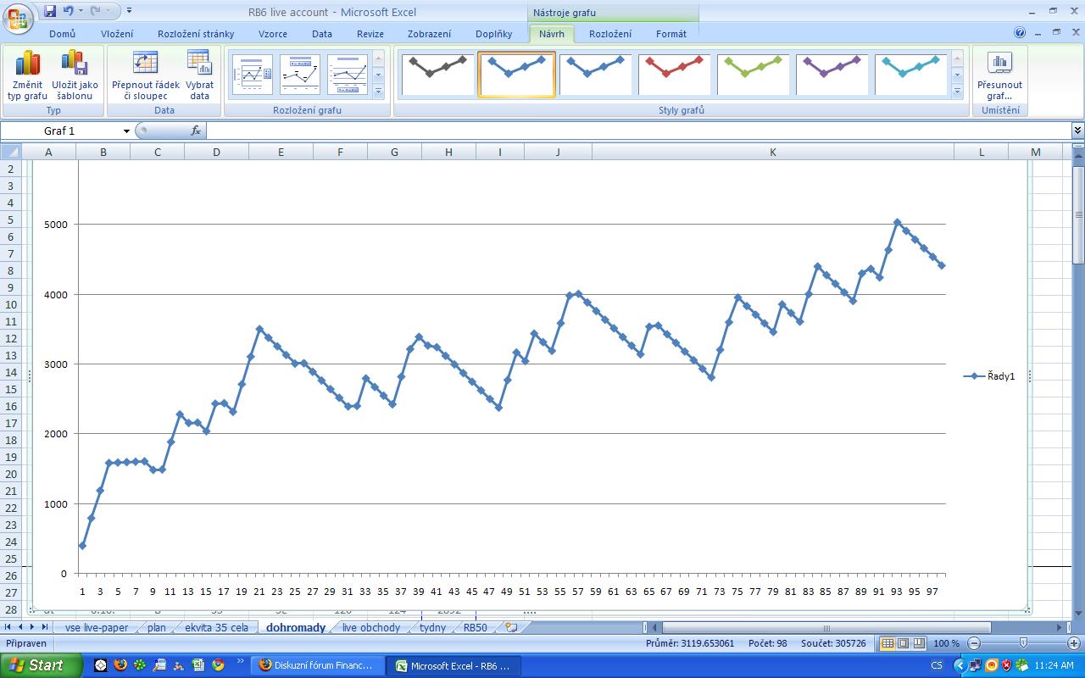Switch to Page Break Preview
Viewport: 1085px width, 678px height.
tap(918, 643)
